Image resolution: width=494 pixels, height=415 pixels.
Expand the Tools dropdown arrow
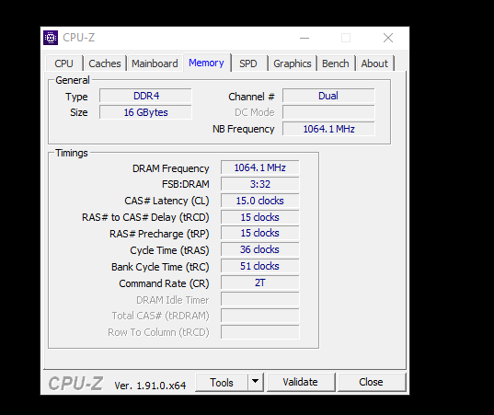click(256, 382)
